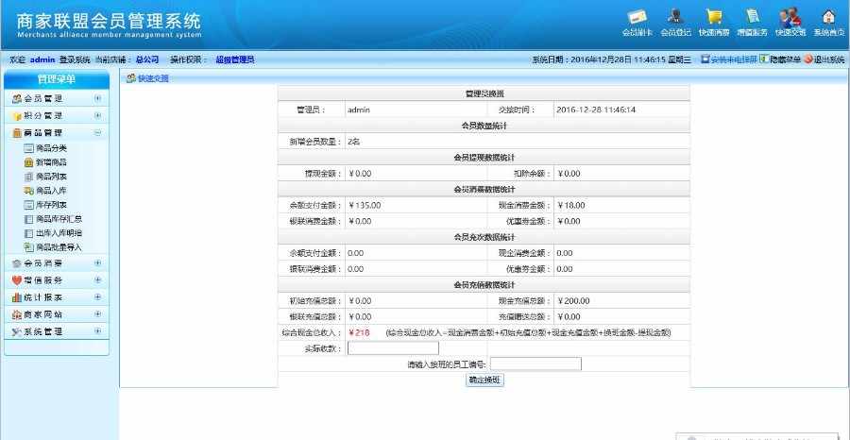
Task: Click 积分管理 folder icon
Action: [x=17, y=116]
